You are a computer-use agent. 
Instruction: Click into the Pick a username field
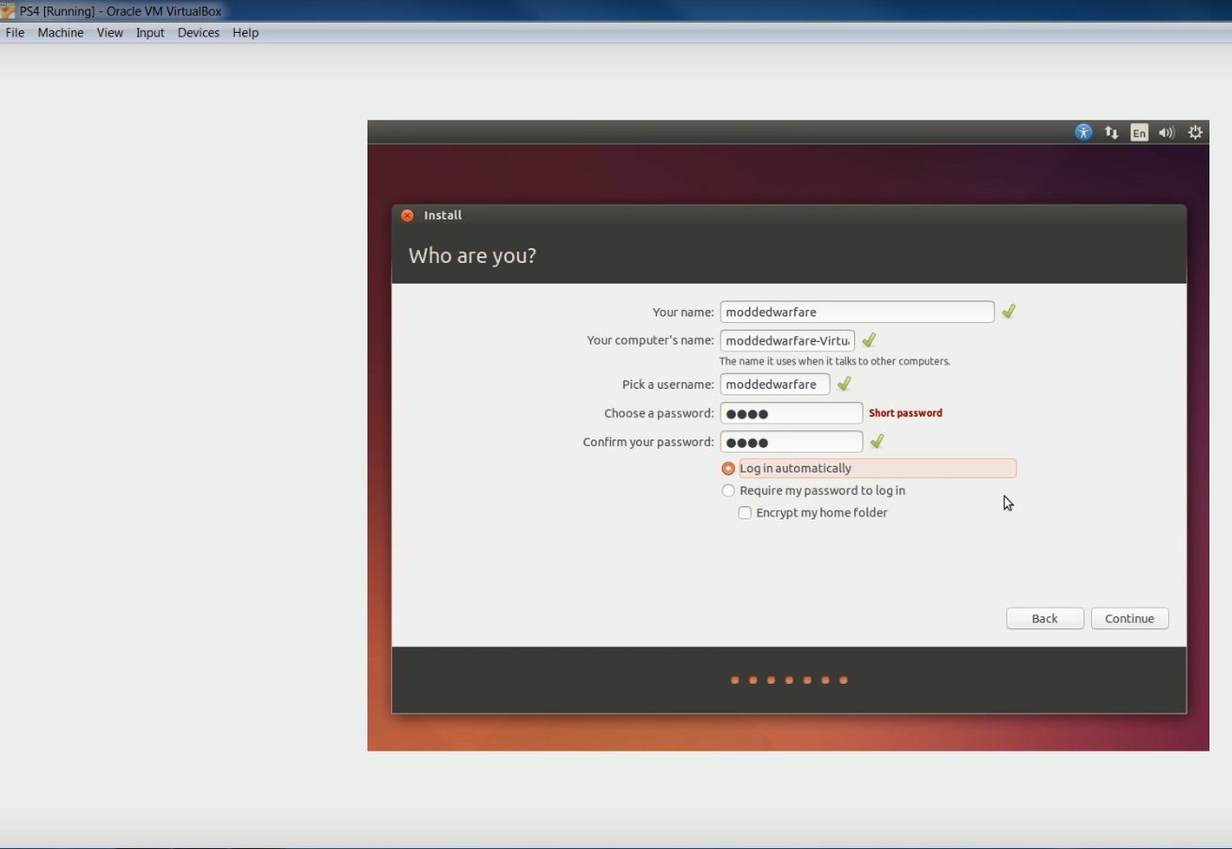[775, 384]
